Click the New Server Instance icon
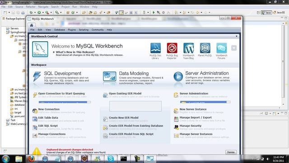 (176, 110)
